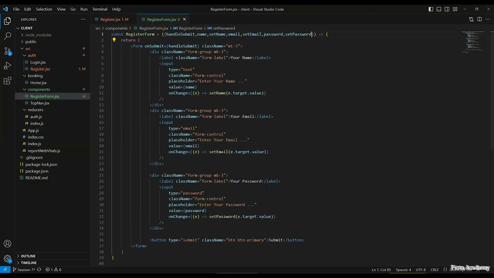
Task: Close the RegisterForm.jsx tab
Action: 184,19
